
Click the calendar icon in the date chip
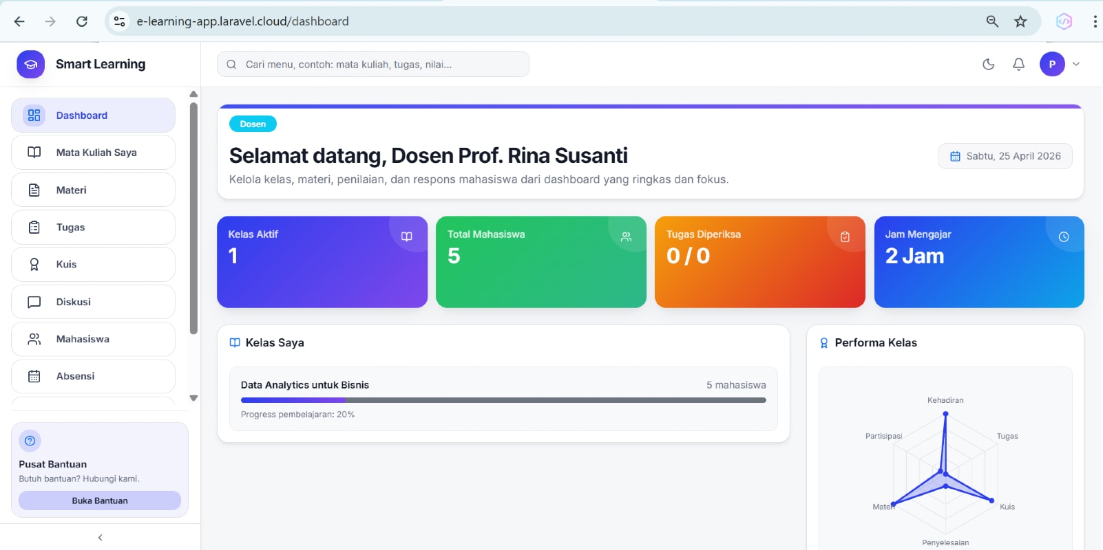(955, 156)
